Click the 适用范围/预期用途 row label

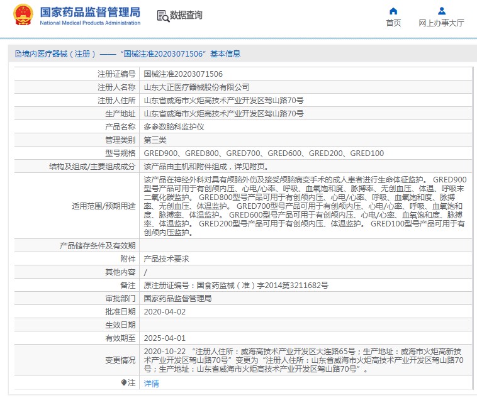[x=104, y=206]
